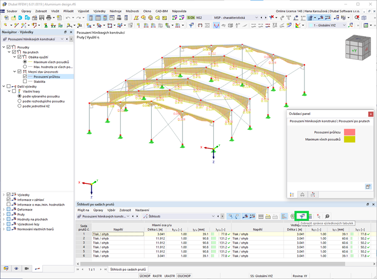Click the Posouzení průřezu pink color swatch
The width and height of the screenshot is (377, 279).
(x=349, y=132)
